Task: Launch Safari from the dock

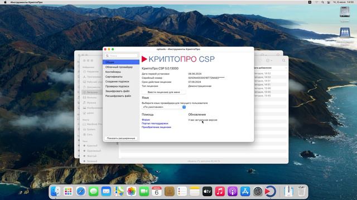Action: [81, 192]
